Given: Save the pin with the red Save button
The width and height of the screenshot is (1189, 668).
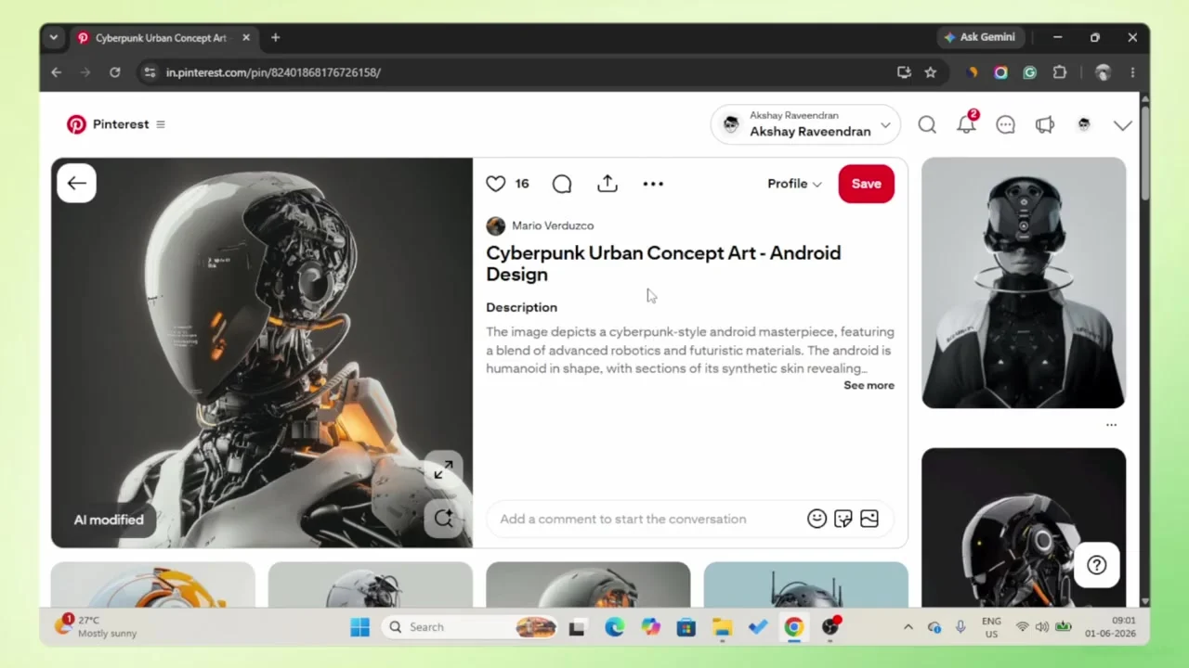Looking at the screenshot, I should pyautogui.click(x=866, y=184).
